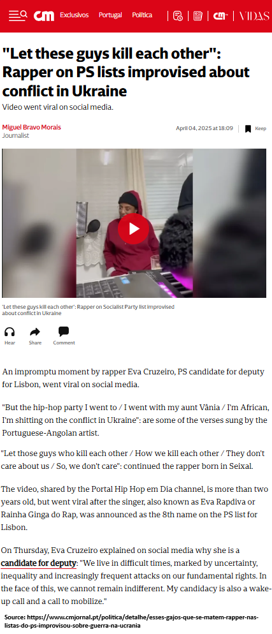
Task: Open the latest news clock icon
Action: click(x=178, y=16)
